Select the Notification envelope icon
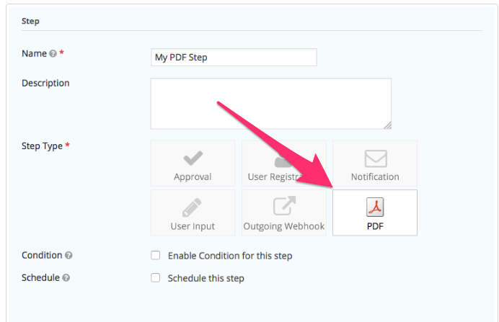This screenshot has width=499, height=322. click(376, 158)
